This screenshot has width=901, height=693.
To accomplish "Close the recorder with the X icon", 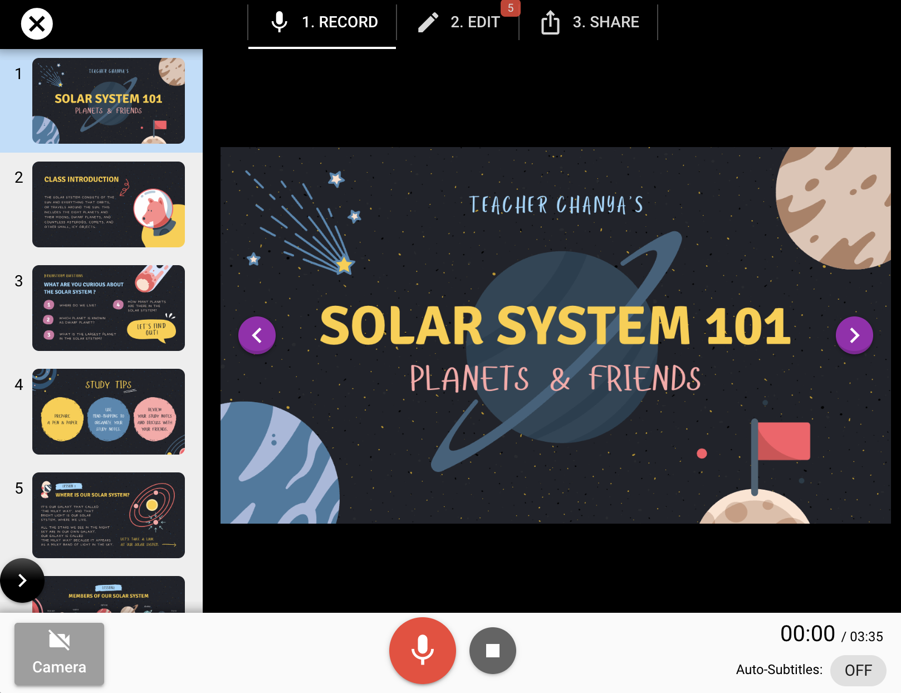I will click(x=37, y=24).
